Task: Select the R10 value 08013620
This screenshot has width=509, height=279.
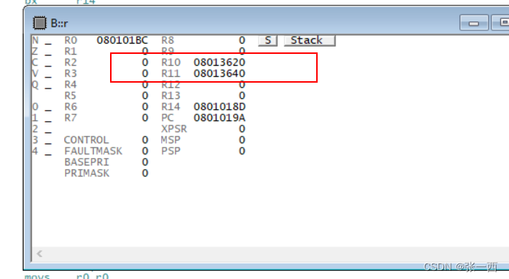Action: click(x=219, y=62)
